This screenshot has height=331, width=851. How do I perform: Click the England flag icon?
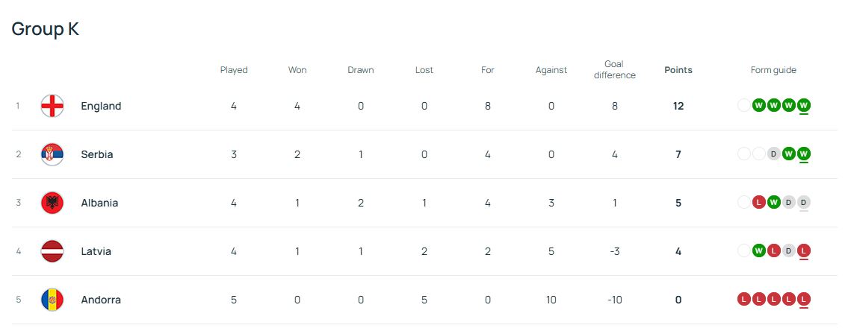pos(52,106)
